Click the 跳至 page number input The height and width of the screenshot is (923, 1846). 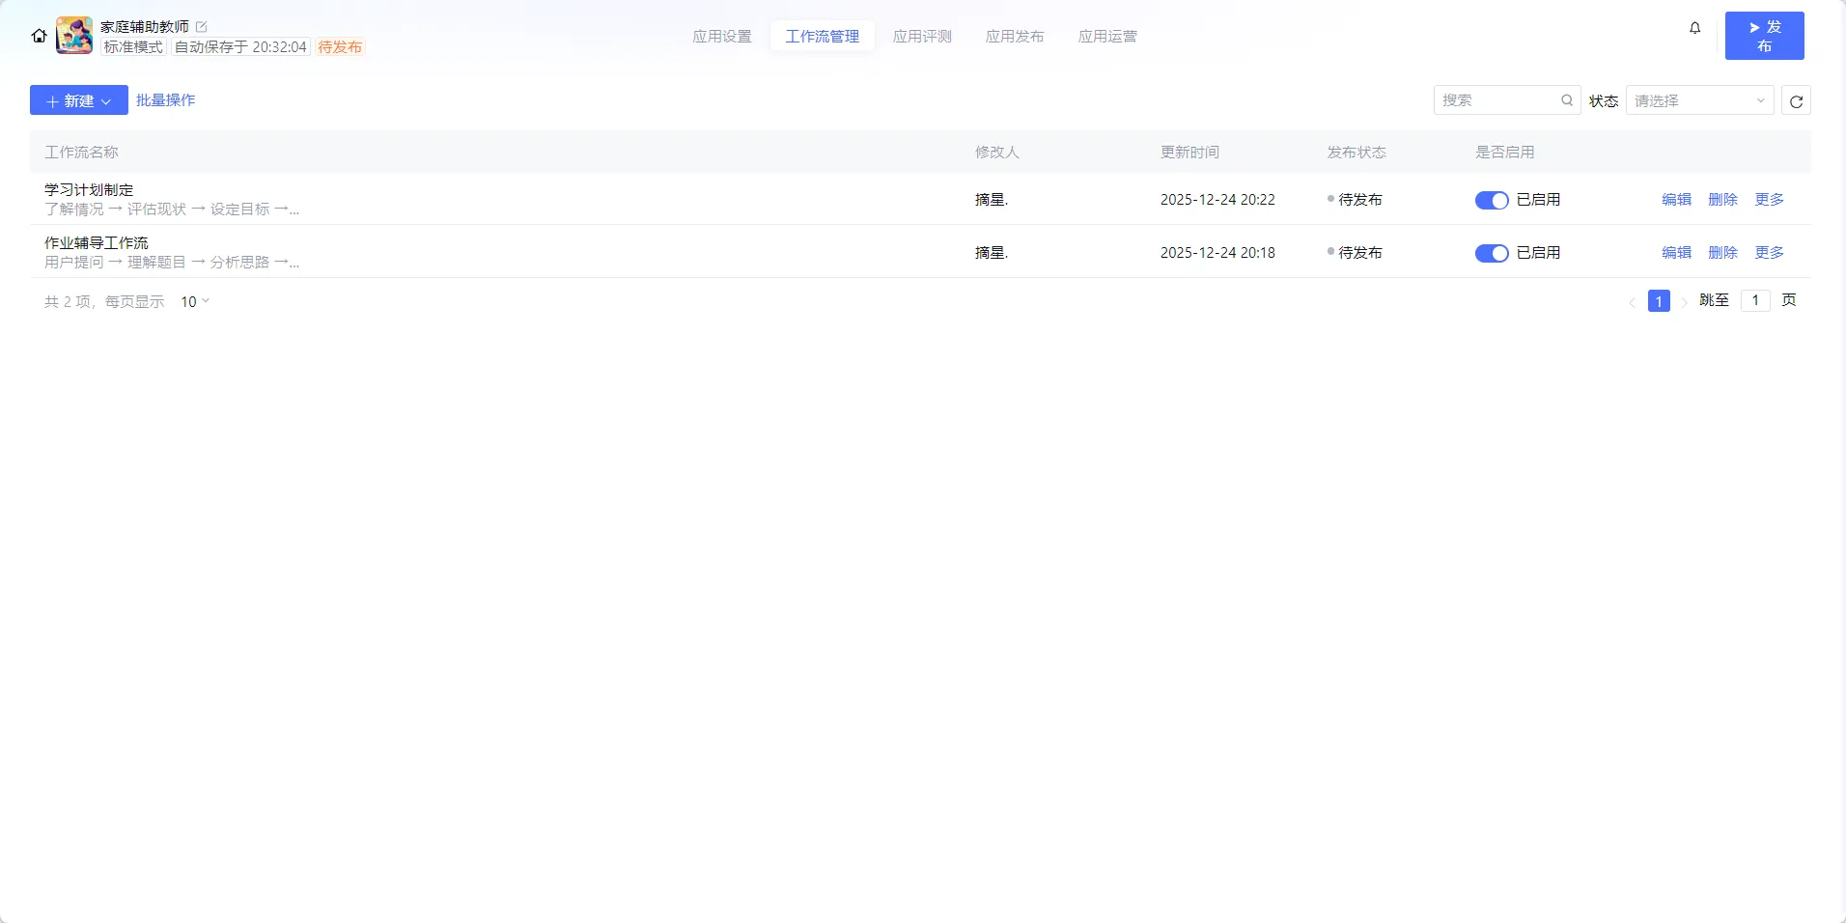coord(1754,300)
